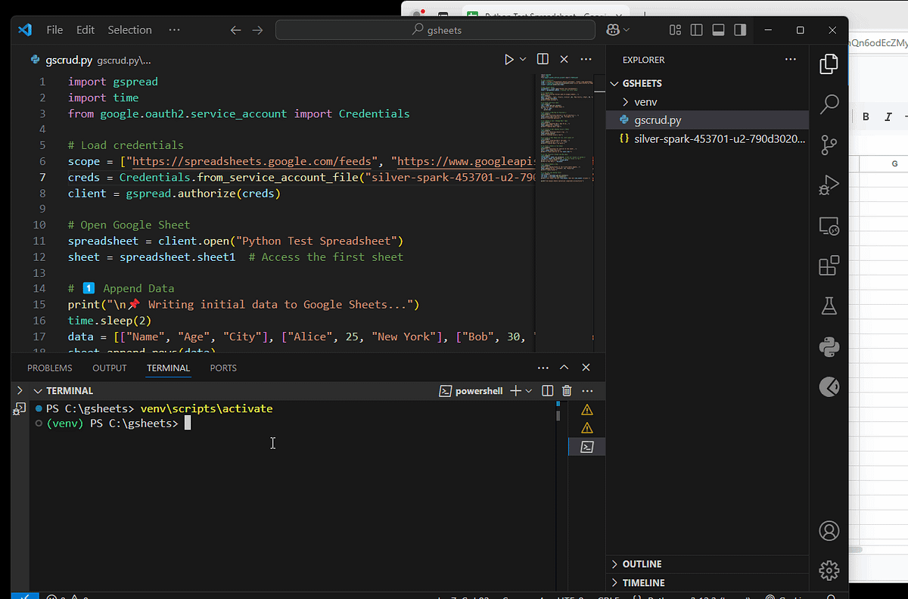Open the Testing flask view

pos(829,306)
